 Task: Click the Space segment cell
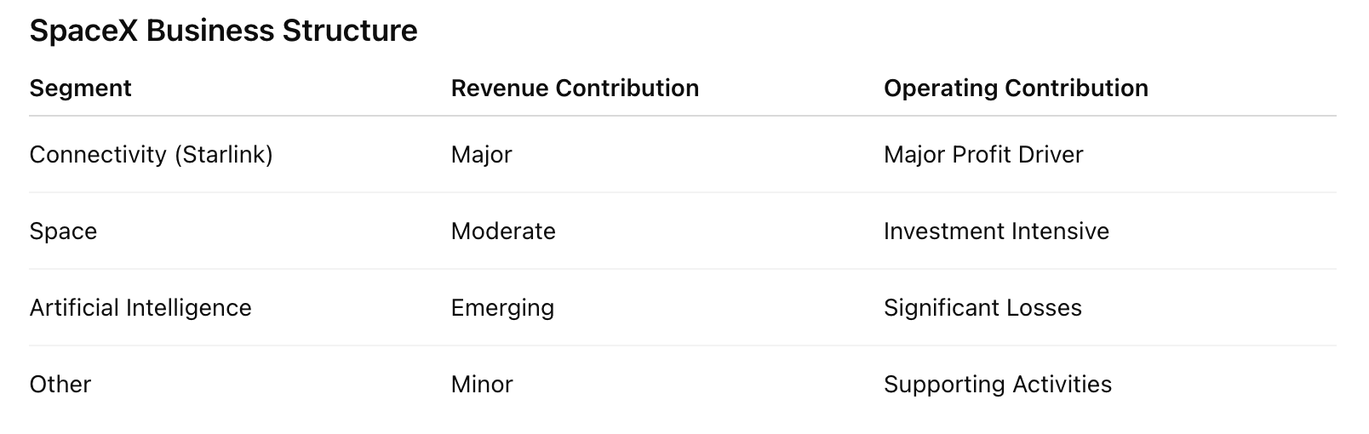(63, 231)
